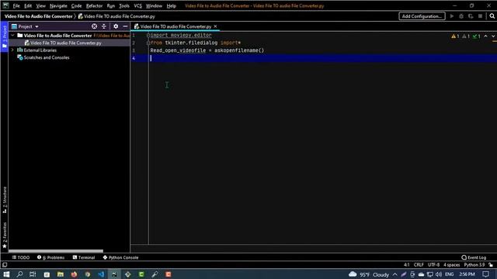The width and height of the screenshot is (497, 279).
Task: Open indentation 4 spaces selector
Action: 452,265
